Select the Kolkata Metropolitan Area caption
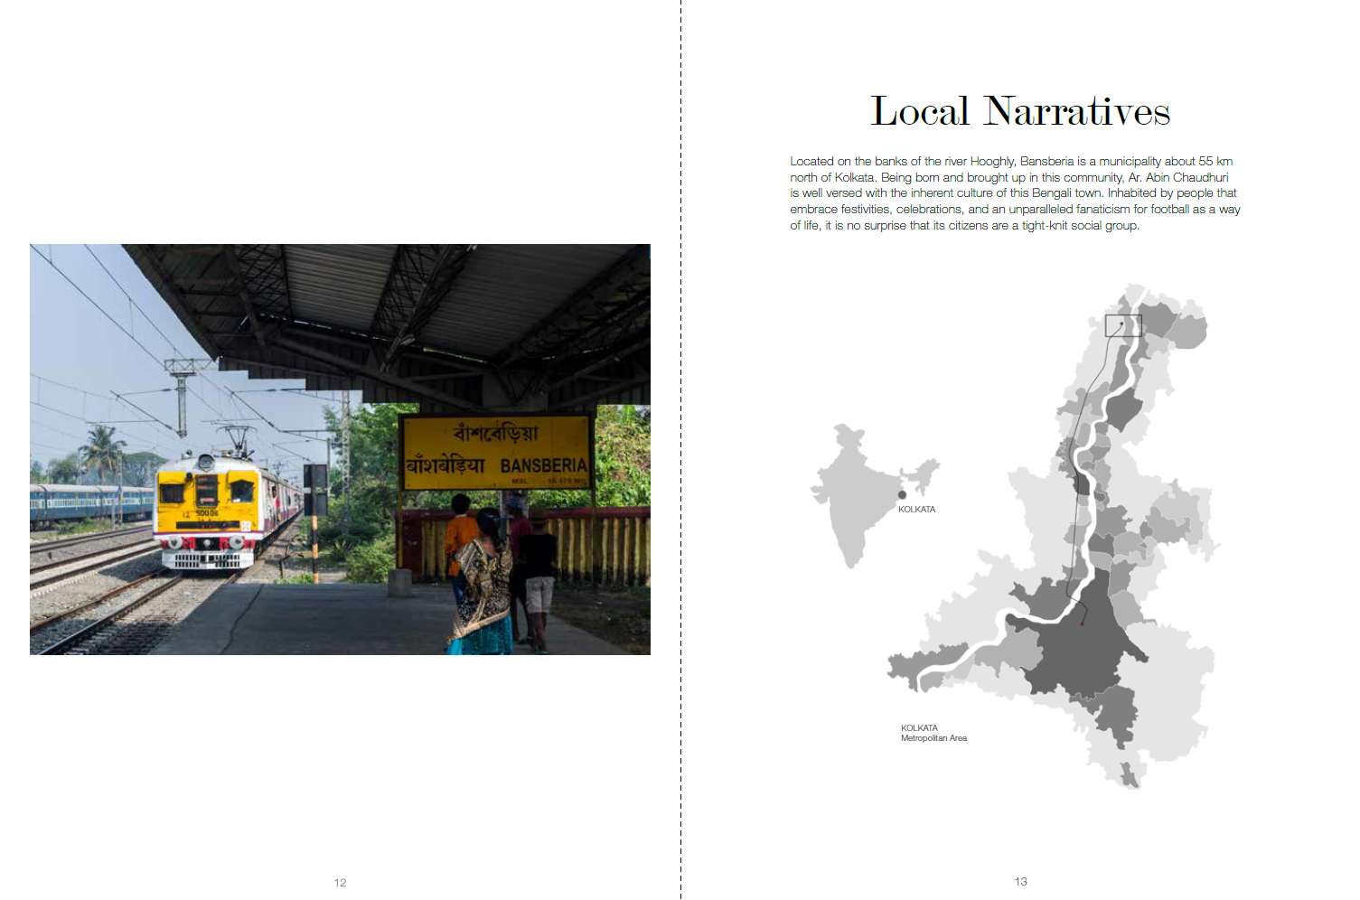1360x900 pixels. 933,733
